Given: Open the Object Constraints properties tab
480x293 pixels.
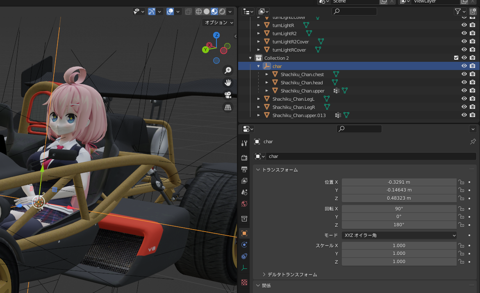Looking at the screenshot, I should point(244,256).
